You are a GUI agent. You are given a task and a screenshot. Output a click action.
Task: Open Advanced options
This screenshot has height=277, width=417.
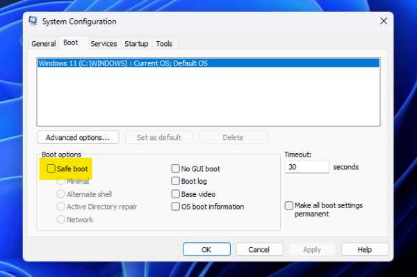coord(78,137)
